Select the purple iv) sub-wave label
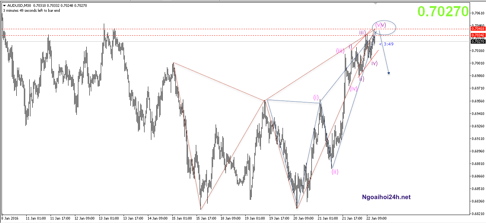Image resolution: width=486 pixels, height=223 pixels. (x=374, y=63)
